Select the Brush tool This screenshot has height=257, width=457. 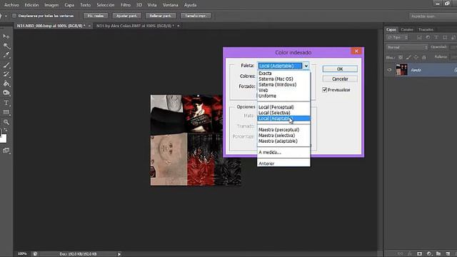pos(6,65)
